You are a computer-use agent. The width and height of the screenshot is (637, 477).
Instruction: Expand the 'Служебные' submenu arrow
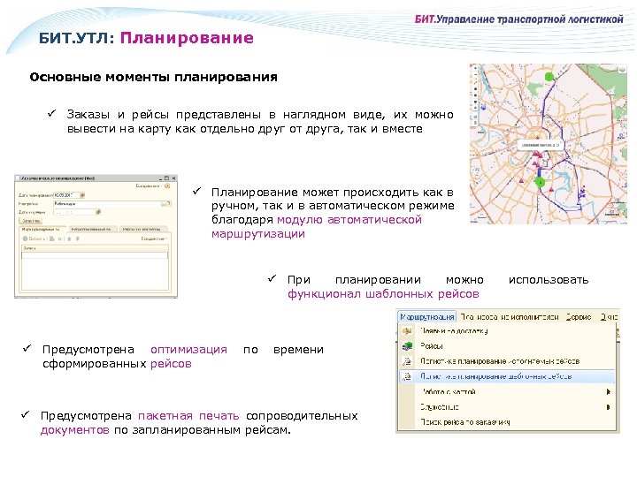click(x=608, y=407)
